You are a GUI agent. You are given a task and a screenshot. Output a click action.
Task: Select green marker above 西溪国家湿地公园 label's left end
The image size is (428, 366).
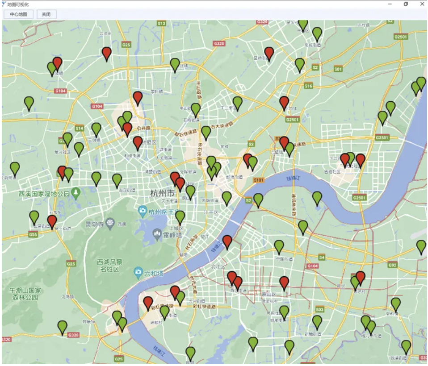tap(15, 169)
